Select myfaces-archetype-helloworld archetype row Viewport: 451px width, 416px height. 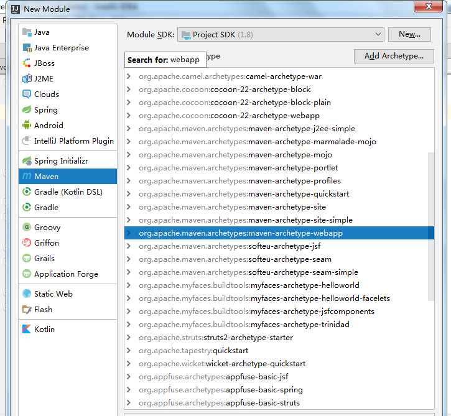[x=279, y=285]
